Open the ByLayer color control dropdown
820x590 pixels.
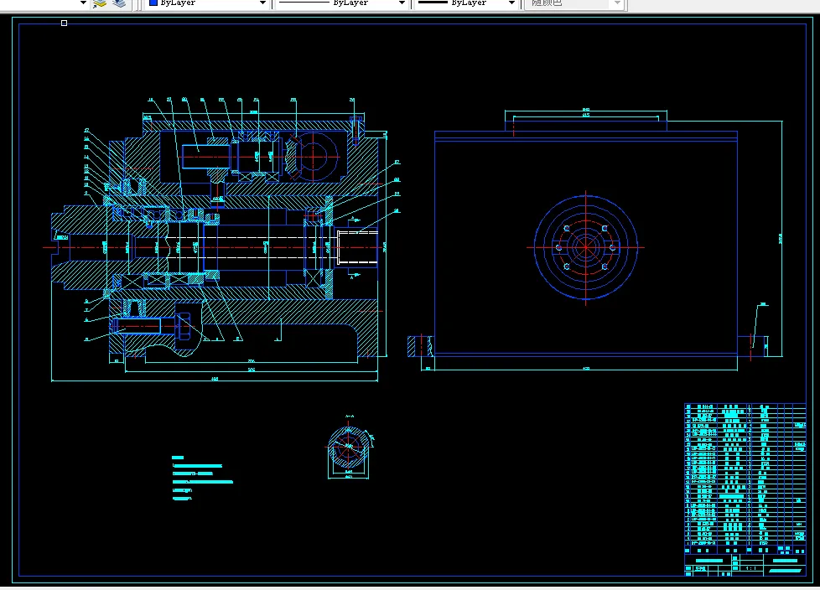tap(206, 3)
